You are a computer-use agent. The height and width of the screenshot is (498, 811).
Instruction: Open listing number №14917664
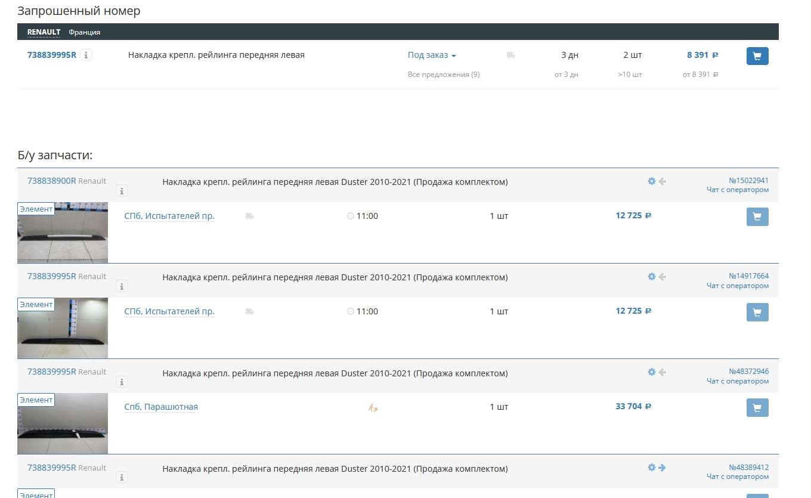click(x=749, y=276)
